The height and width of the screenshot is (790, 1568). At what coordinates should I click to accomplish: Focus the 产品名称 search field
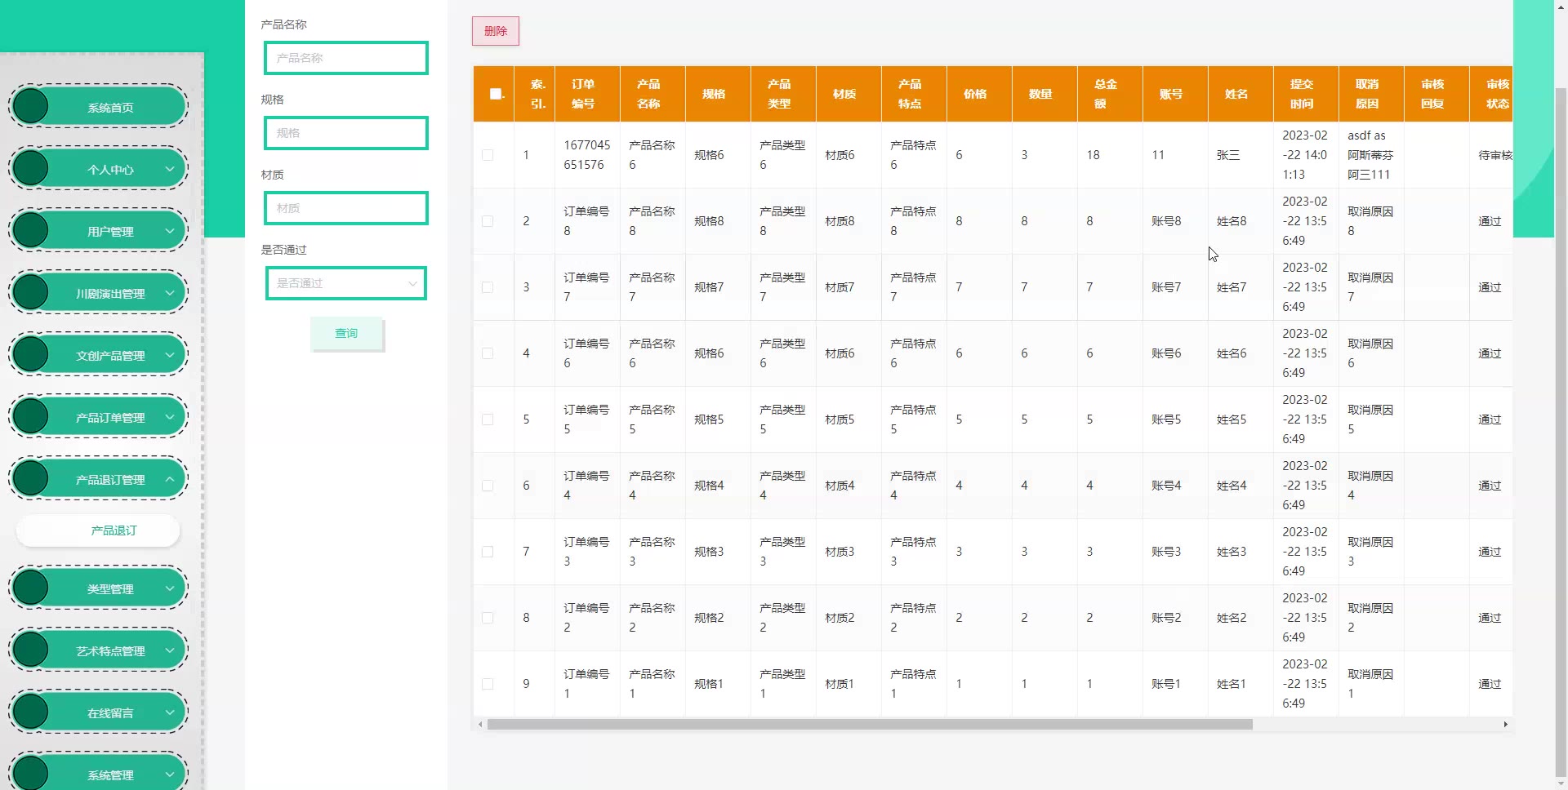(346, 58)
